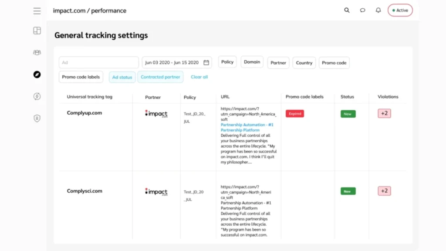Toggle the Ad status filter

[122, 77]
